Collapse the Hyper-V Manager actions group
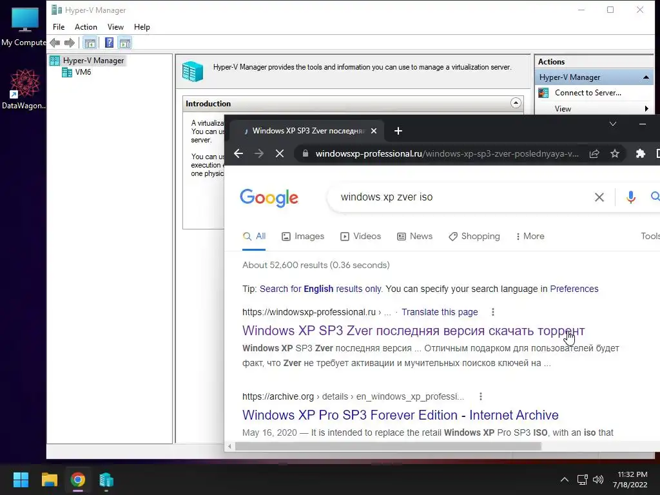The width and height of the screenshot is (660, 495). pyautogui.click(x=646, y=77)
